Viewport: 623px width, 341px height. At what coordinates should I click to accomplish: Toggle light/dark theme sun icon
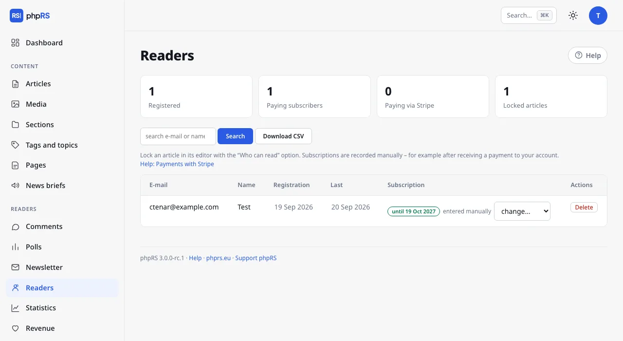click(573, 16)
